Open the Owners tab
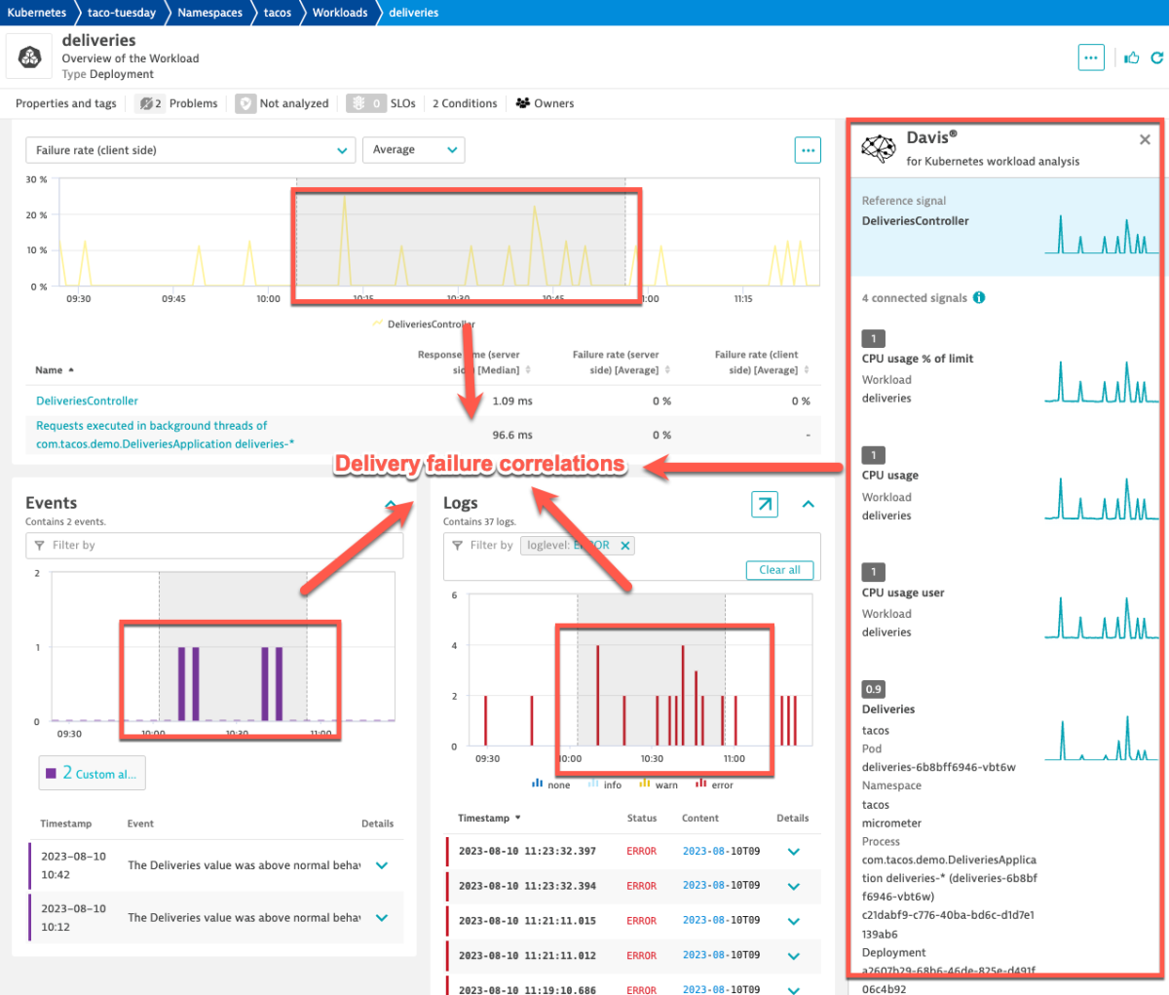The image size is (1169, 995). point(552,103)
